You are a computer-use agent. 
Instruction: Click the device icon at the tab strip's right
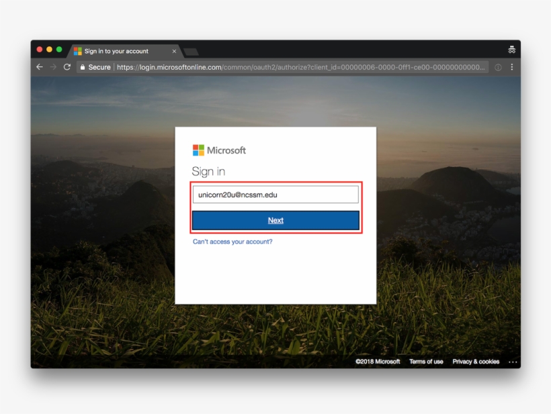512,49
